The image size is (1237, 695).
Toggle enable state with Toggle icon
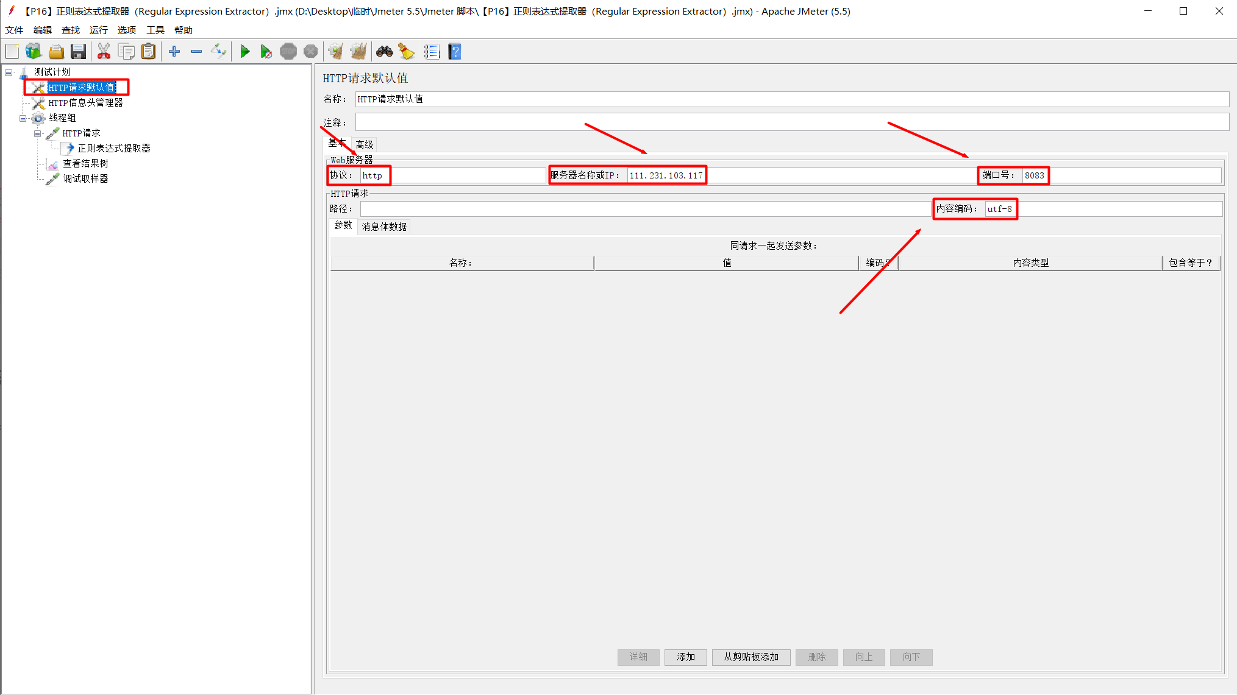(x=218, y=52)
